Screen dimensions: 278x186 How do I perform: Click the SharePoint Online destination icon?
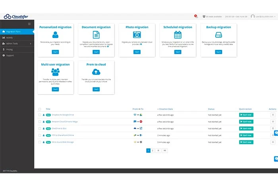(141, 135)
